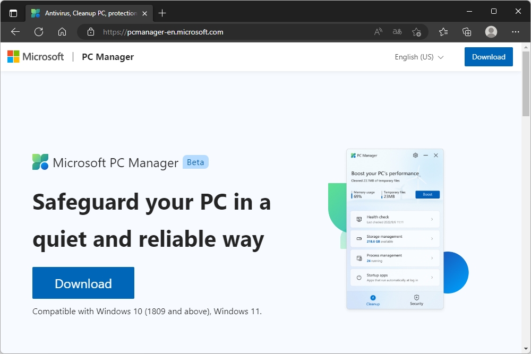Select the Cleanup tab icon in preview
Image resolution: width=531 pixels, height=354 pixels.
click(373, 298)
